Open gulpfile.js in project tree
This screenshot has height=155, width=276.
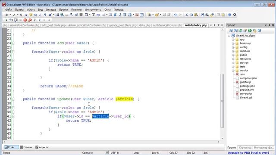245,82
